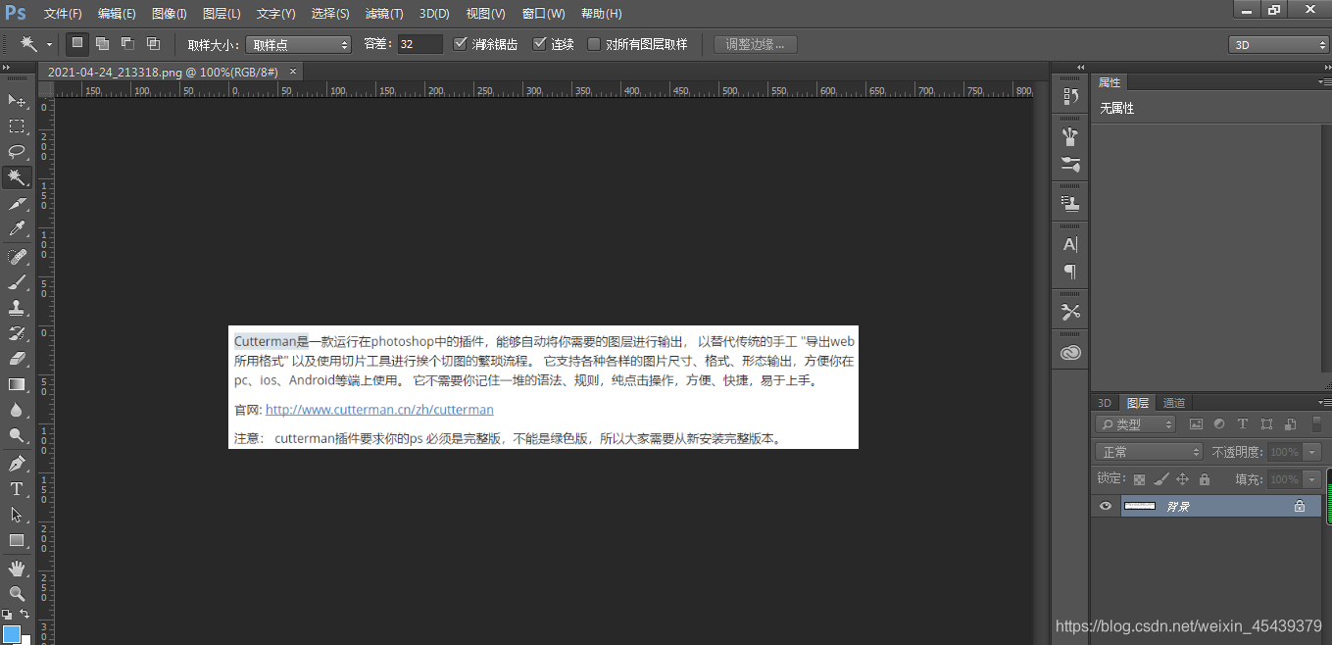Select the Blur tool

click(17, 410)
